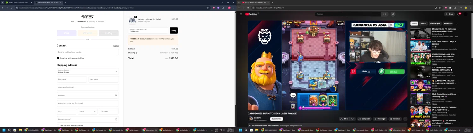The image size is (473, 133).
Task: Open site info icon in YouTube address bar
Action: [x=253, y=8]
